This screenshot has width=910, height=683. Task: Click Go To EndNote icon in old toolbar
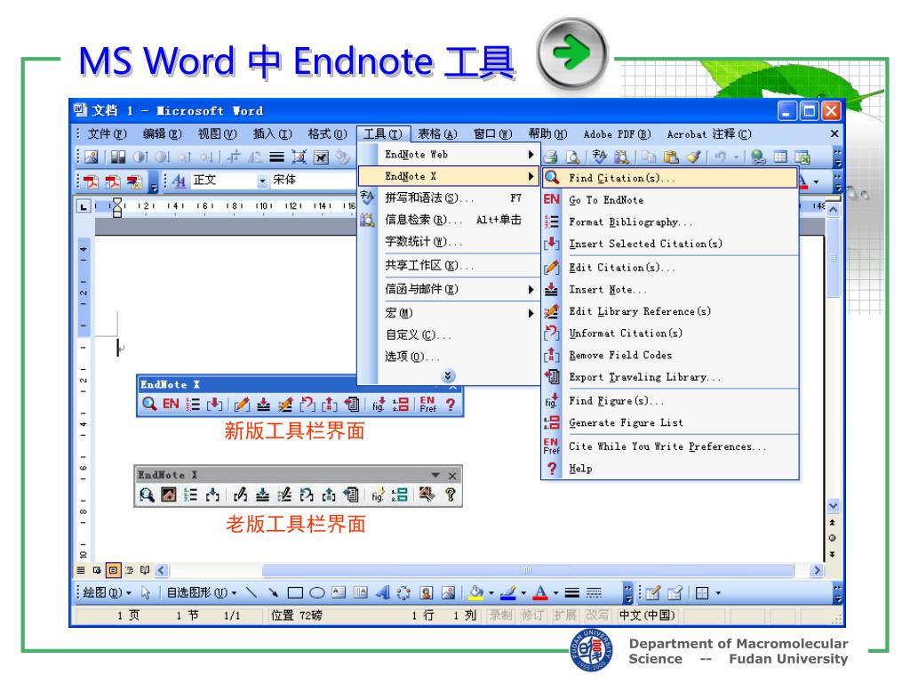[x=168, y=494]
